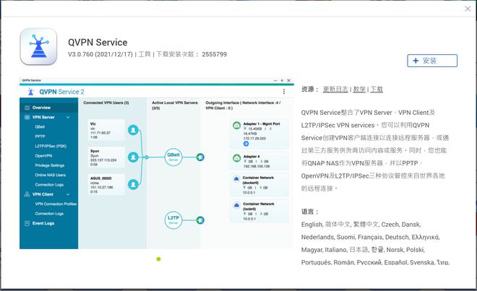Click the L2TP Server node circle
477x291 pixels.
coord(173,220)
